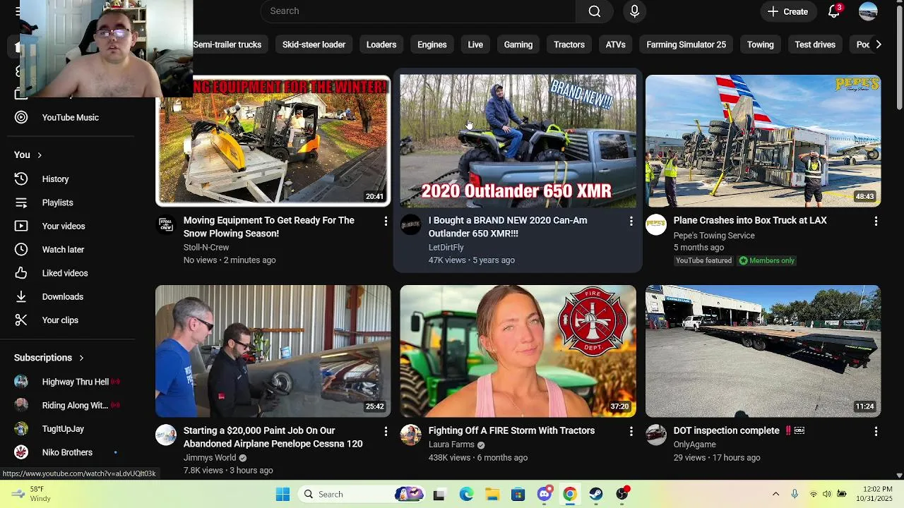Open File Explorer from the taskbar
The image size is (904, 508).
(x=492, y=494)
